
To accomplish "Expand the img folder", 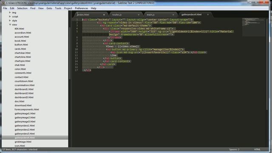I will [10, 12].
